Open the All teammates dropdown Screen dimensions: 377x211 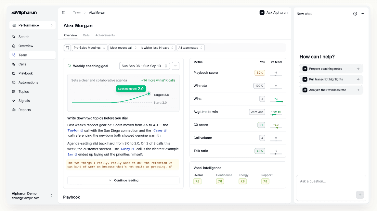tap(191, 48)
